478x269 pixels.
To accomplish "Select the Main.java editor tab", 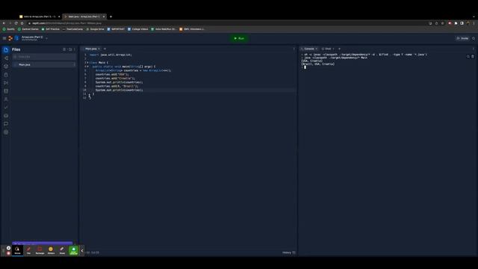I will coord(91,49).
